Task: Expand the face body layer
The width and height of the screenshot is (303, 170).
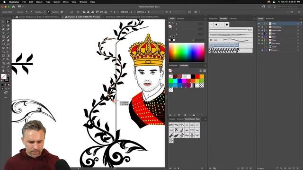Action: [x=266, y=43]
